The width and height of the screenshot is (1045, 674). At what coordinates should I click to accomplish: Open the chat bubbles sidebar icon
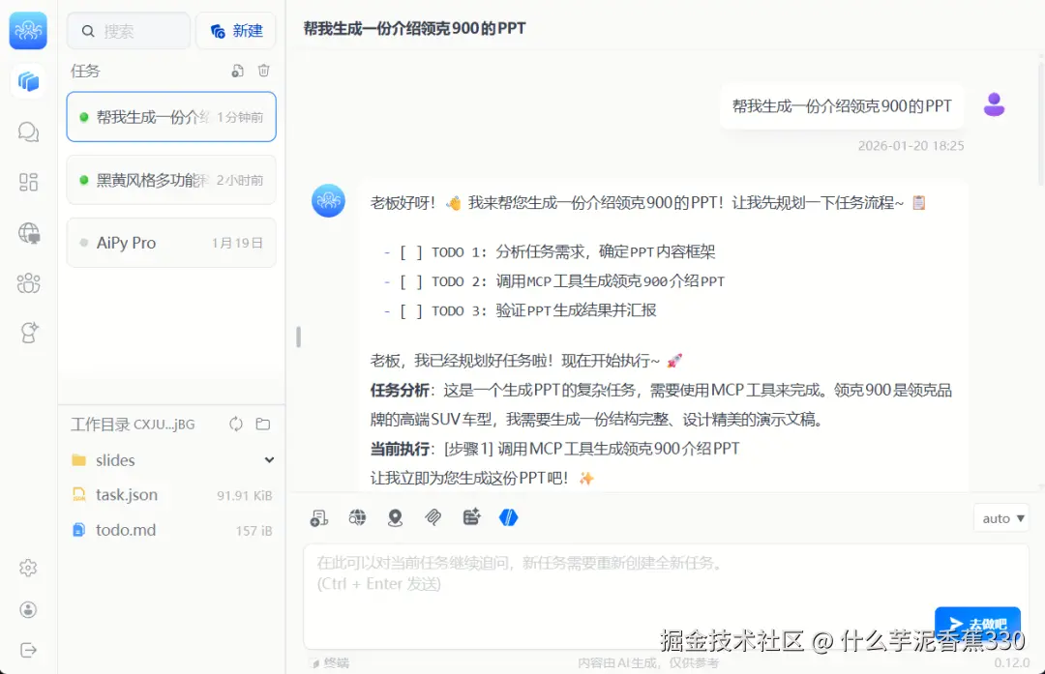click(28, 132)
